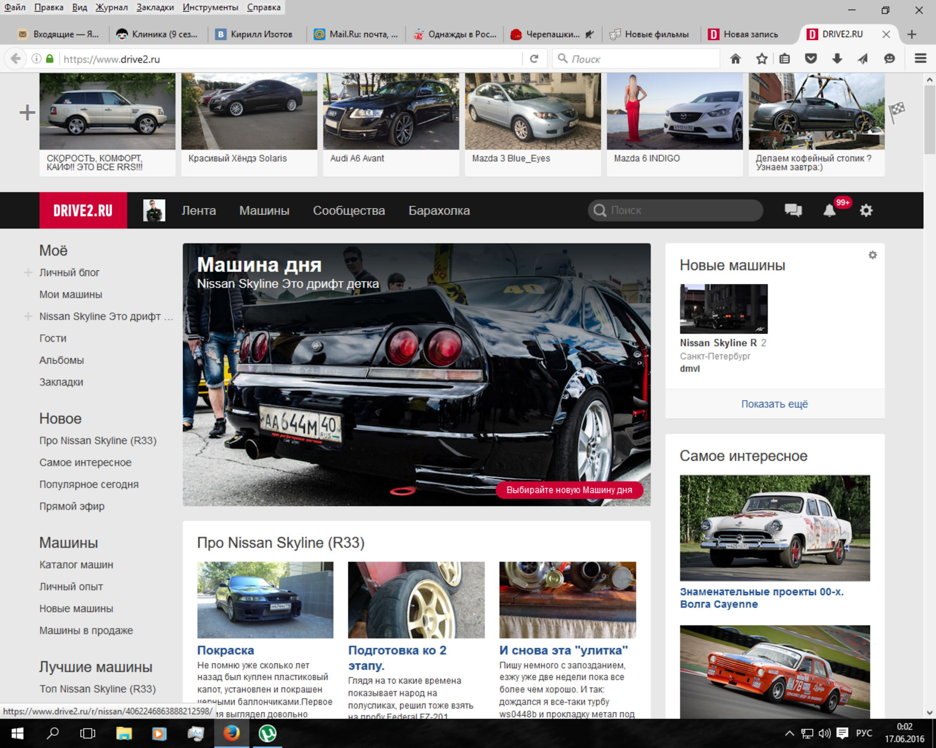Viewport: 936px width, 748px height.
Task: Open Windows action center notifications icon
Action: [842, 733]
